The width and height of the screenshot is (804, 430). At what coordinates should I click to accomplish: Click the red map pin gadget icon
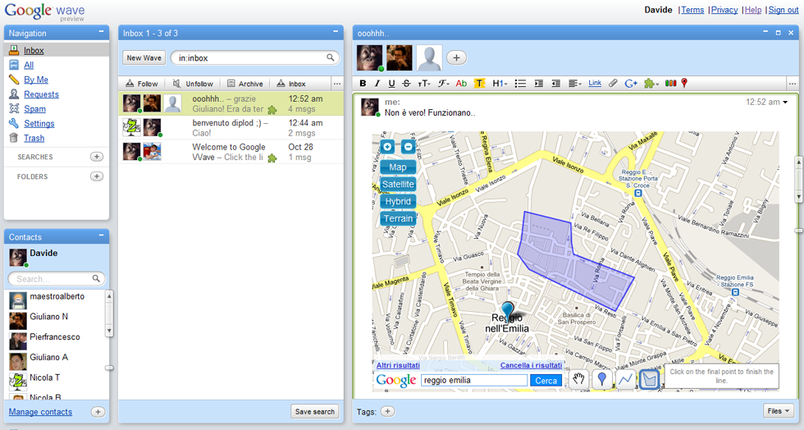(684, 83)
